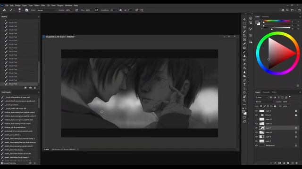
Task: Toggle lock transparent pixels button
Action: click(x=261, y=106)
